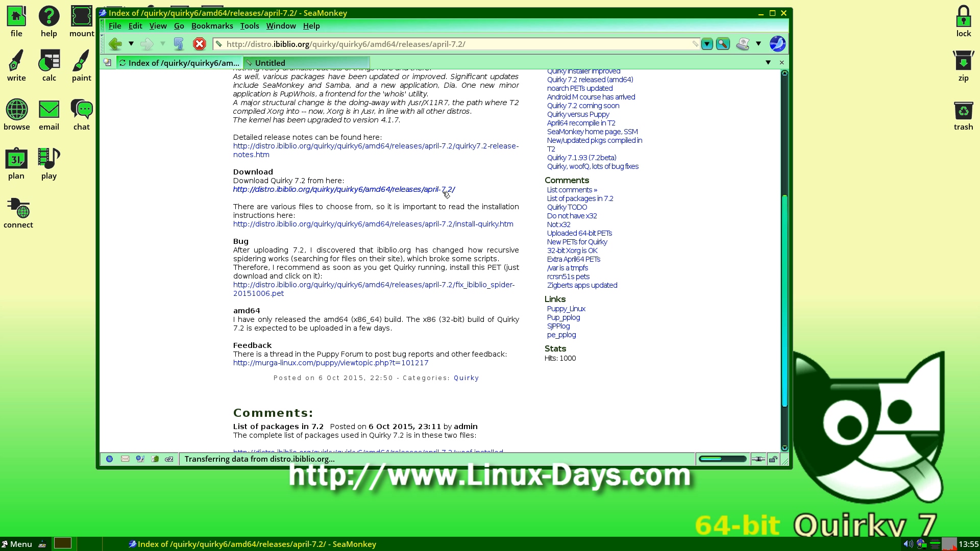980x551 pixels.
Task: Open the Bookmarks menu
Action: [212, 26]
